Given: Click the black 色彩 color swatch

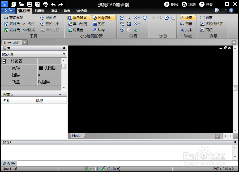Looking at the screenshot, I should pos(41,68).
